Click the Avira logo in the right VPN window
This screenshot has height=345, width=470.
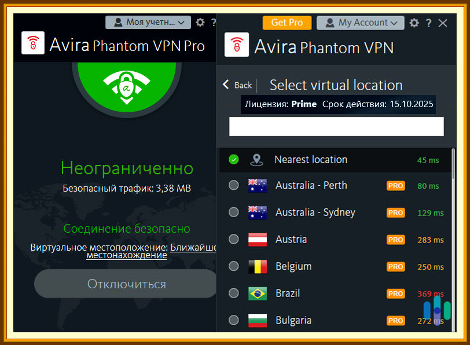point(237,45)
